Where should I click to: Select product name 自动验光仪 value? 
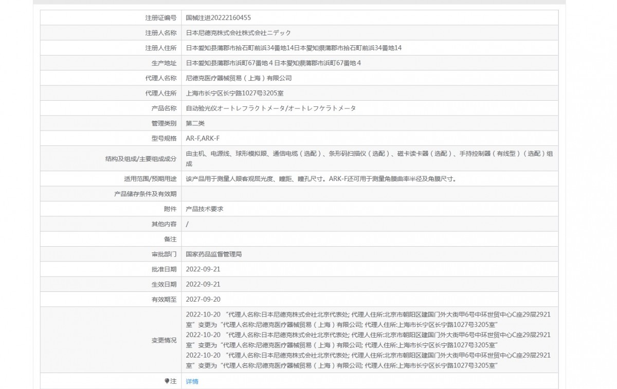tap(270, 108)
